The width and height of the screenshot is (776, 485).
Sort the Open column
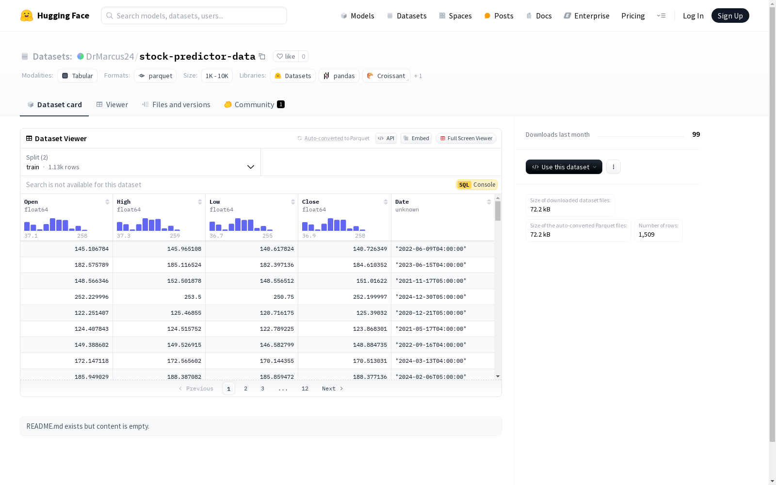click(107, 202)
